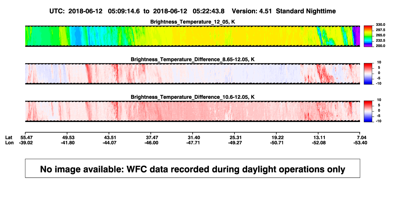Click the Brightness_Temperature_12_05 color scale bar
This screenshot has height=205, width=400.
[368, 36]
